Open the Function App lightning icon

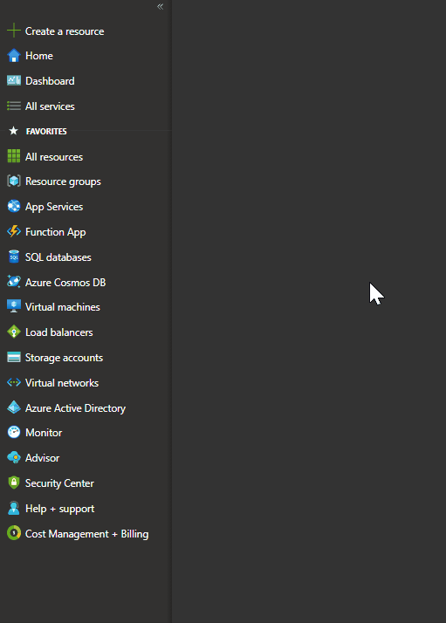pos(14,231)
